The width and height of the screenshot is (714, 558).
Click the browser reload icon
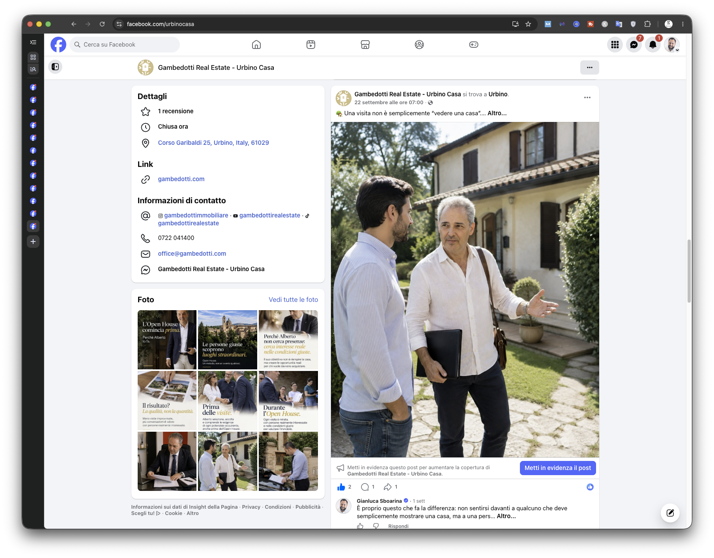point(102,24)
